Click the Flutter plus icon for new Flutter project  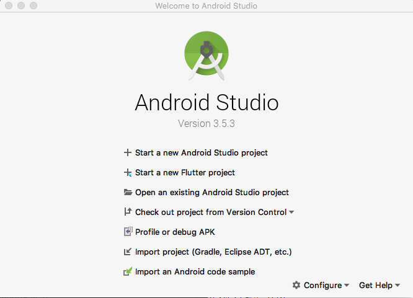[x=128, y=173]
